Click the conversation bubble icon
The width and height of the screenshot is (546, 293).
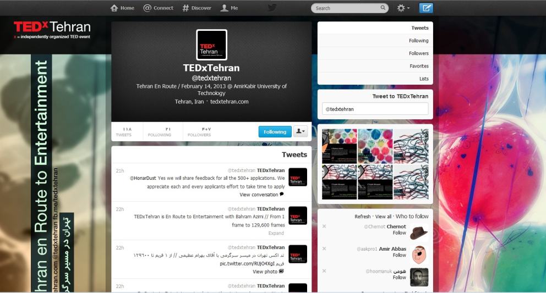[282, 195]
